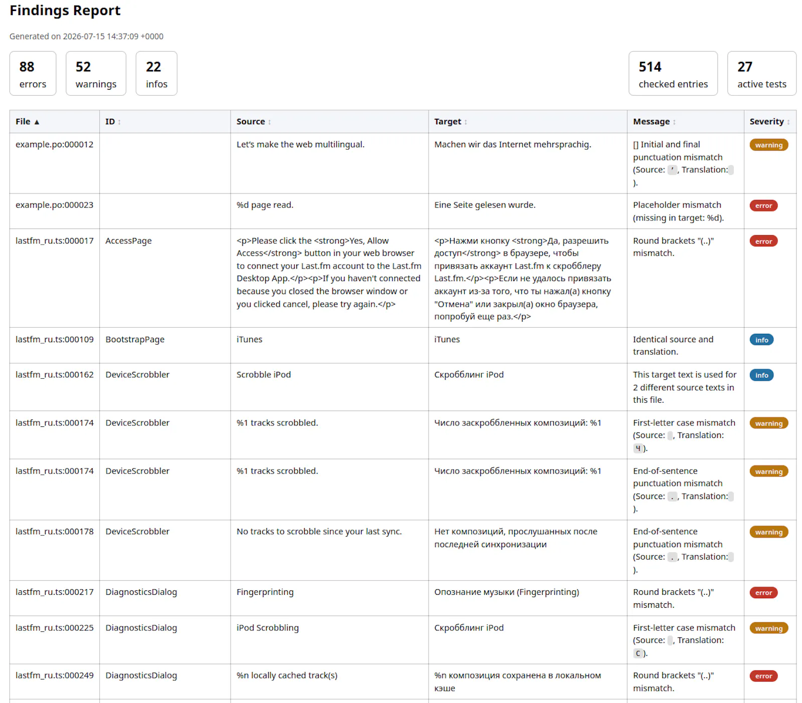Select the 22 infos summary card
Viewport: 802px width, 703px height.
click(156, 73)
